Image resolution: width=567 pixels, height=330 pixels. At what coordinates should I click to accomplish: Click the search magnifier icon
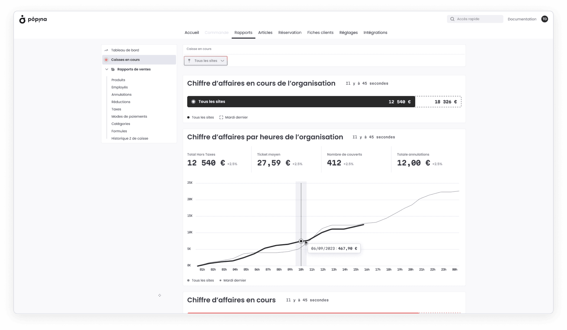(x=452, y=19)
